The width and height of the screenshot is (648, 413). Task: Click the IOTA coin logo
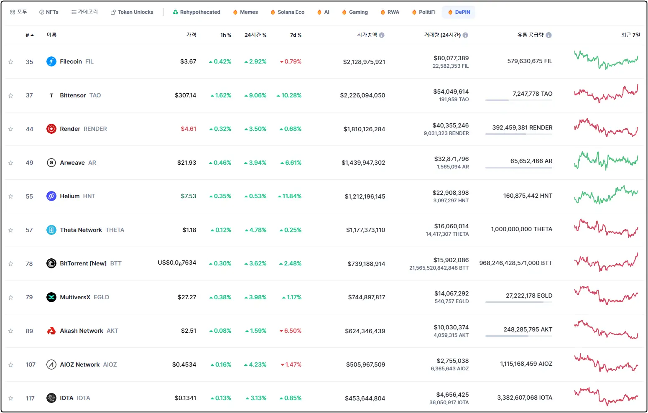(x=51, y=398)
